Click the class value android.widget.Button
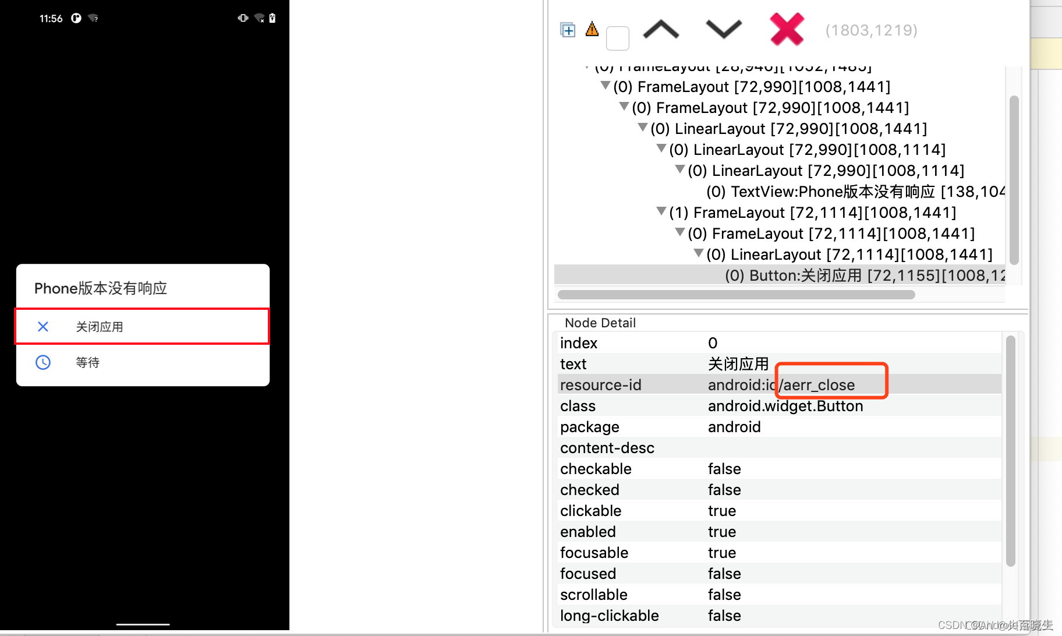Image resolution: width=1062 pixels, height=636 pixels. 785,406
